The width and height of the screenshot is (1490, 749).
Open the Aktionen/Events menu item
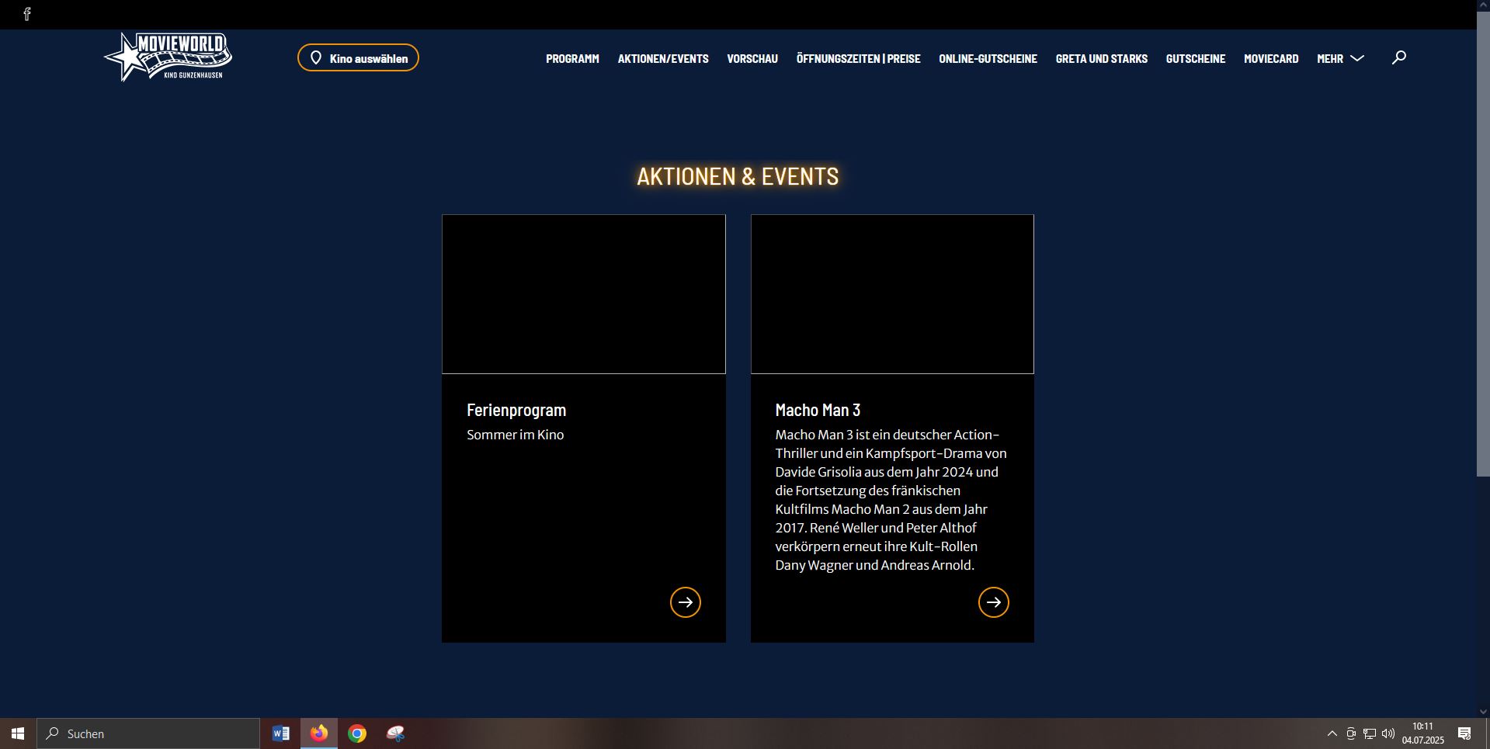point(663,59)
